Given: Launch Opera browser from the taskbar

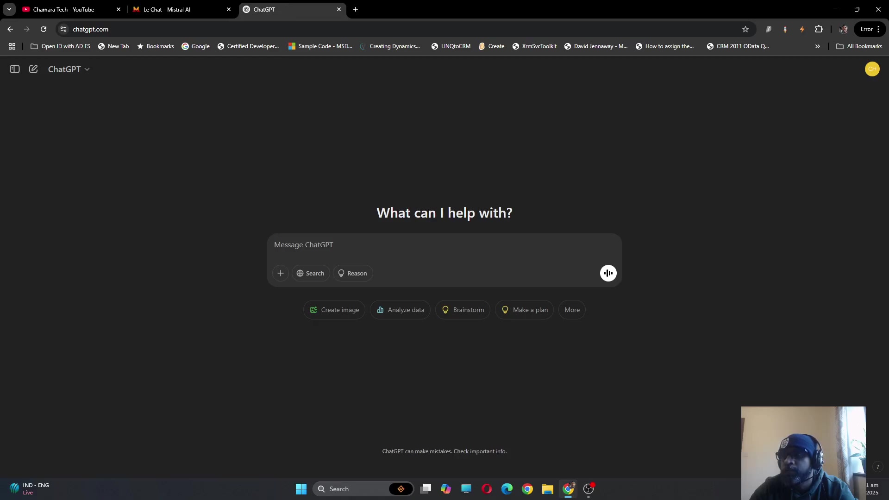Looking at the screenshot, I should (487, 489).
